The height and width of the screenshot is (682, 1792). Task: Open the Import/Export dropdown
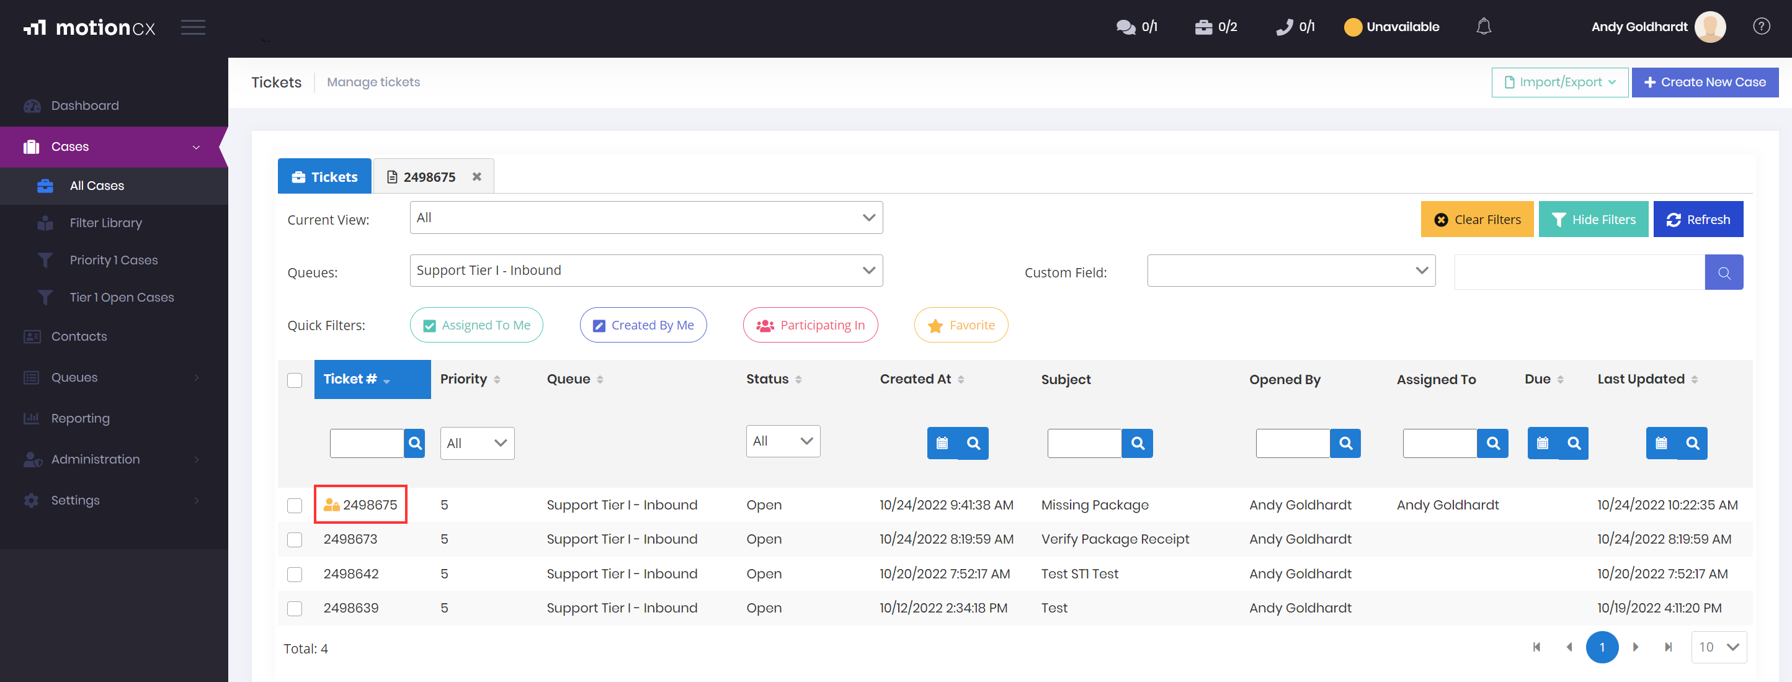click(1559, 82)
